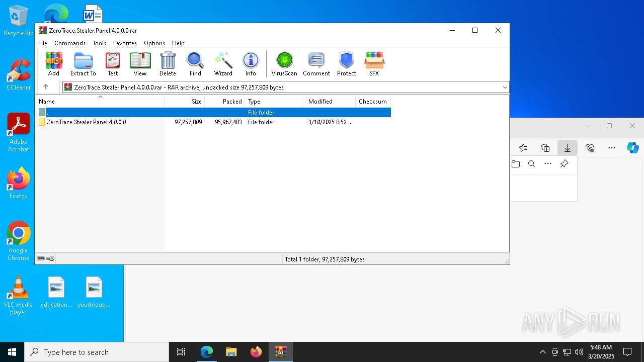Run the Test archive tool
This screenshot has height=362, width=644.
pyautogui.click(x=113, y=64)
